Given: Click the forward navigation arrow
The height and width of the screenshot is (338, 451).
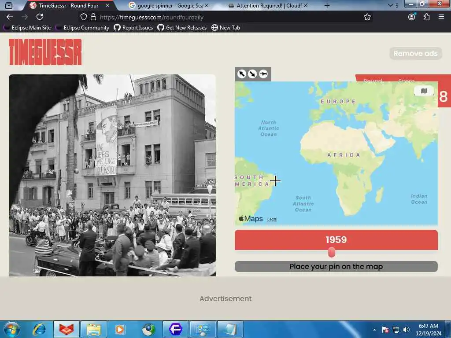Looking at the screenshot, I should (x=25, y=17).
